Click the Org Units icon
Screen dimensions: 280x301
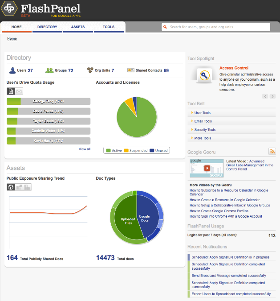point(90,70)
